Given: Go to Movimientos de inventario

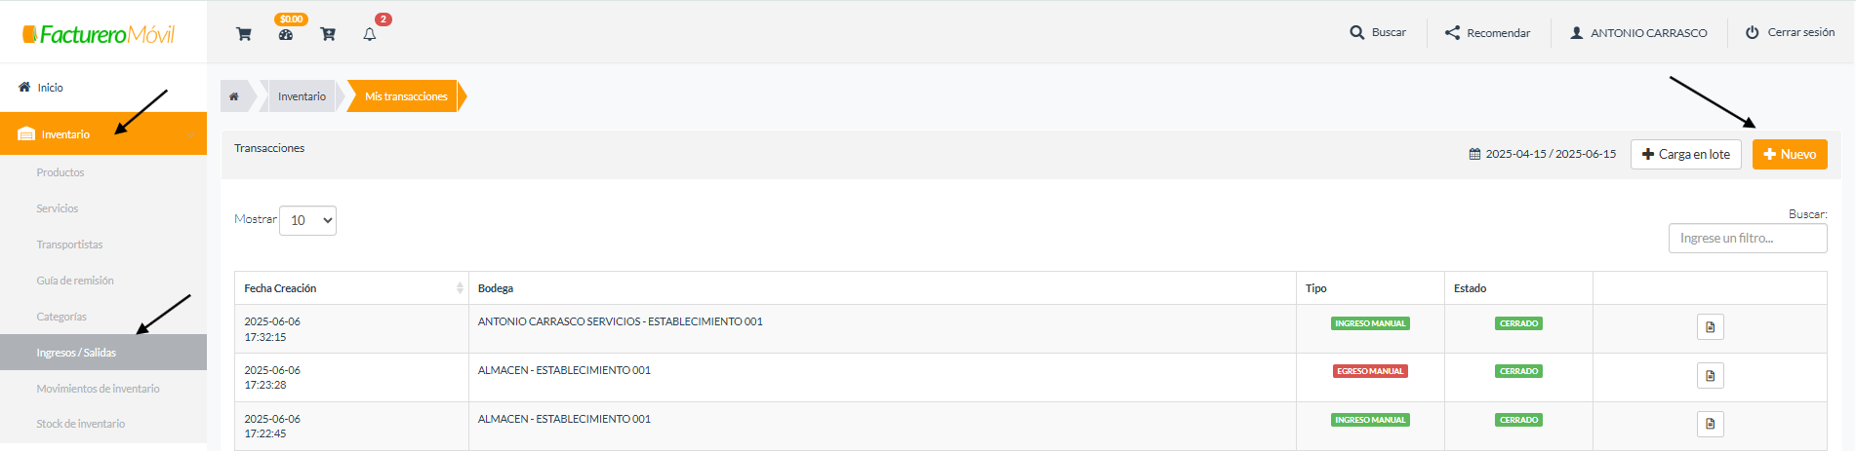Looking at the screenshot, I should [98, 389].
